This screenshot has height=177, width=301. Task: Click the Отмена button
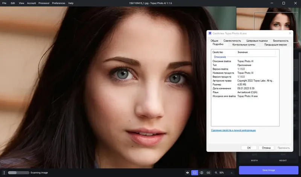pos(266,148)
